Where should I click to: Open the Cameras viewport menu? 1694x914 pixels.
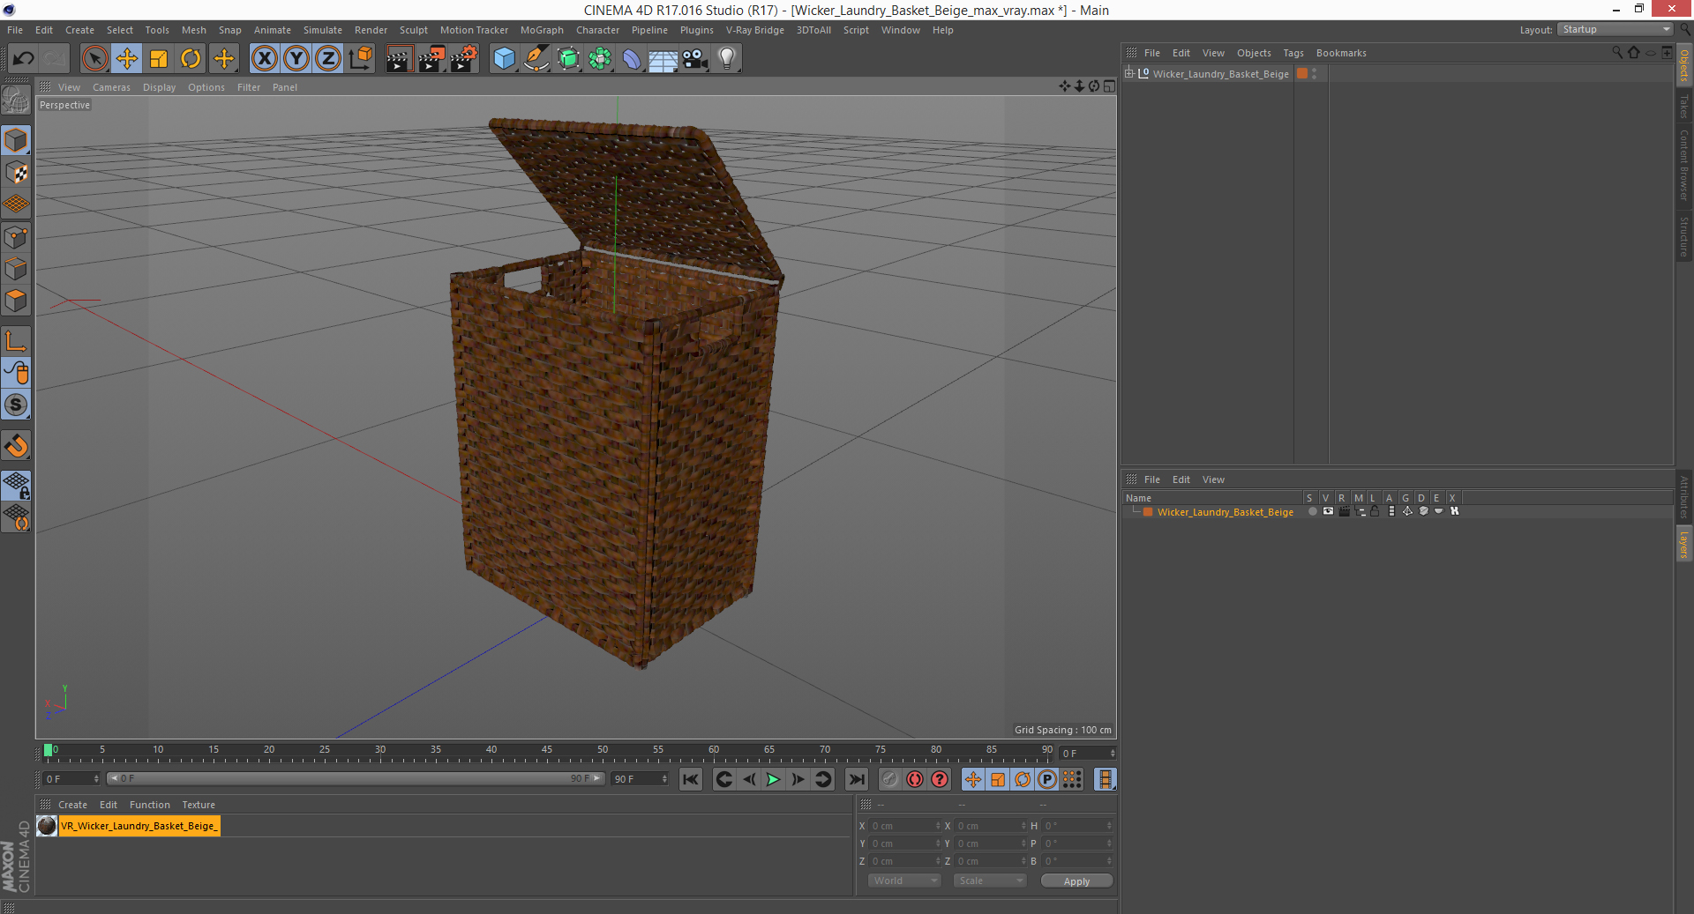click(111, 87)
